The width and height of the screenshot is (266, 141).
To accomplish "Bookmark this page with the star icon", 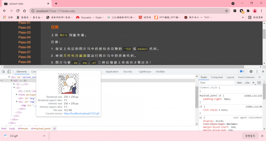I will pyautogui.click(x=226, y=11).
